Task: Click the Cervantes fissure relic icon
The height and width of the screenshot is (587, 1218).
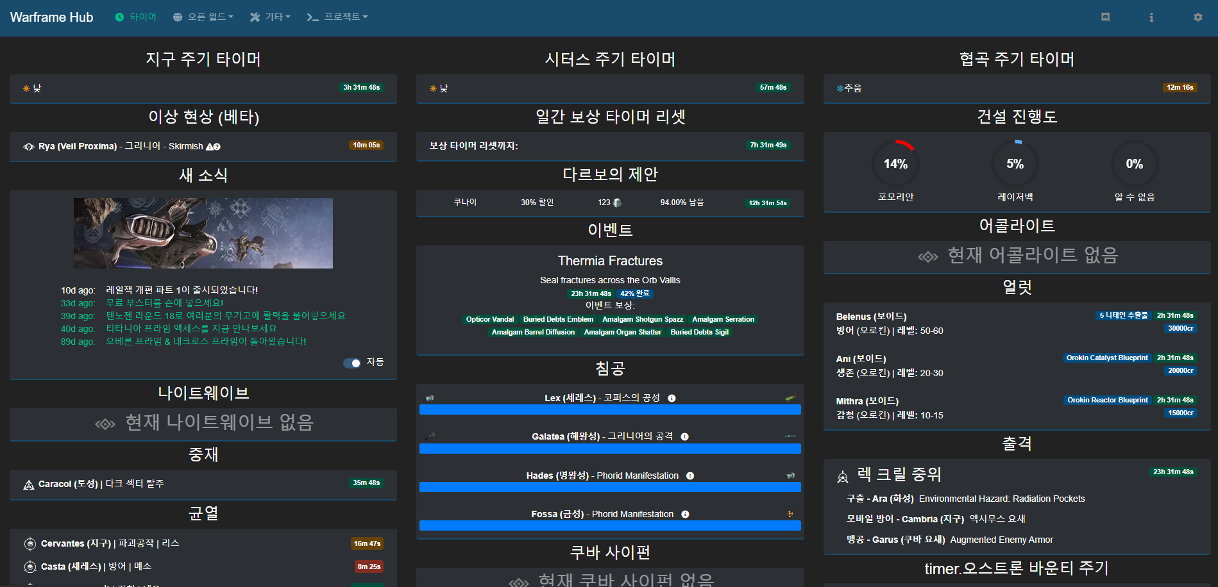Action: pyautogui.click(x=30, y=544)
